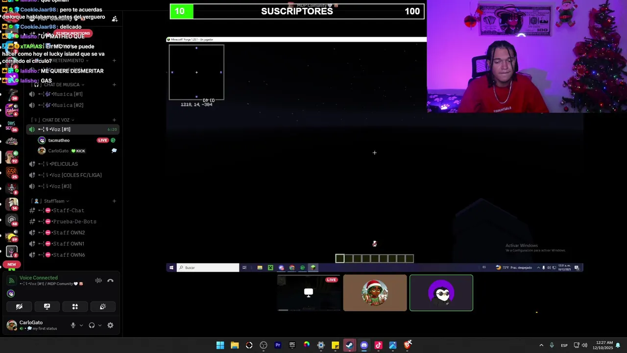Open Brave browser from taskbar
Viewport: 627px width, 353px height.
tap(407, 345)
